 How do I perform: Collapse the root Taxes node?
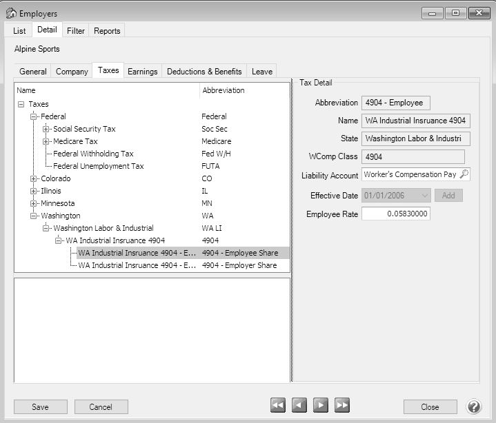coord(21,105)
